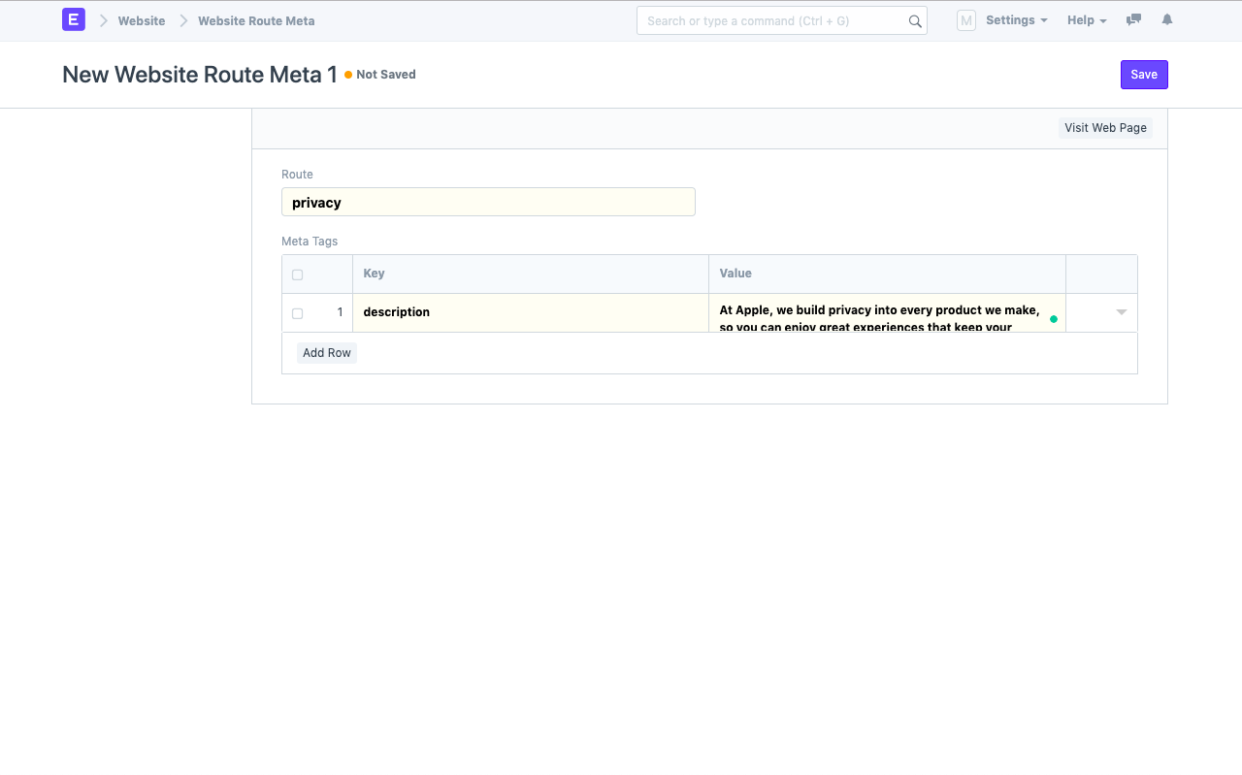This screenshot has height=775, width=1242.
Task: Focus the Route input field
Action: 488,203
